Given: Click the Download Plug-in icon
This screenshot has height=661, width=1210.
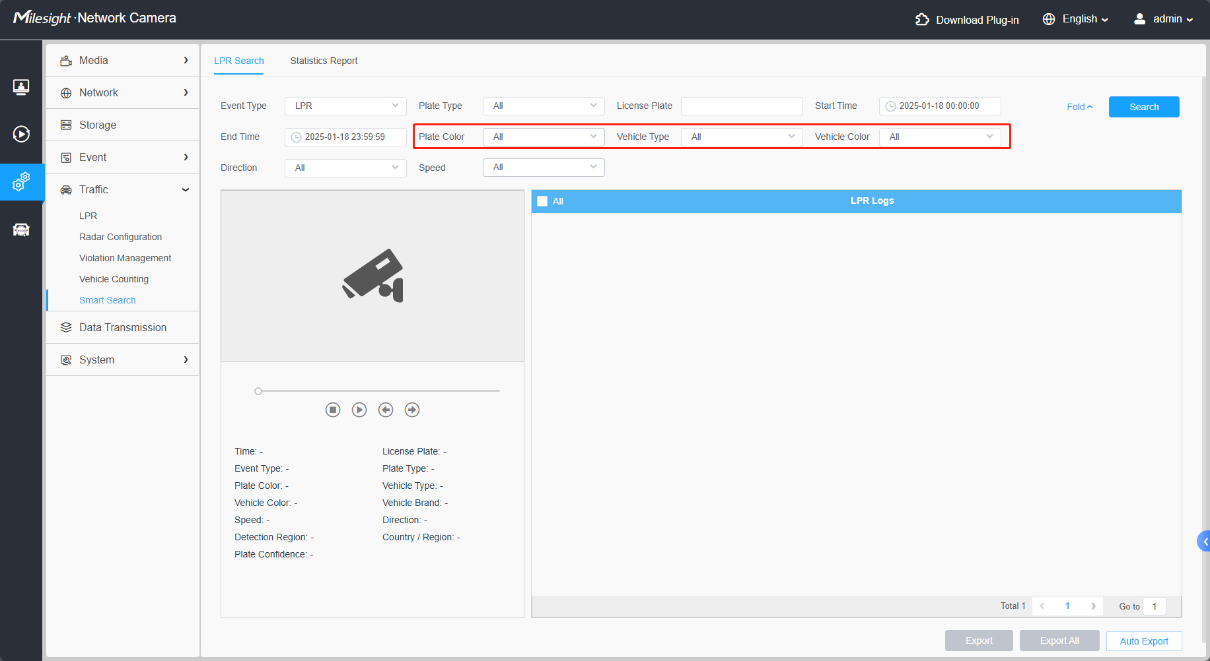Looking at the screenshot, I should coord(922,20).
